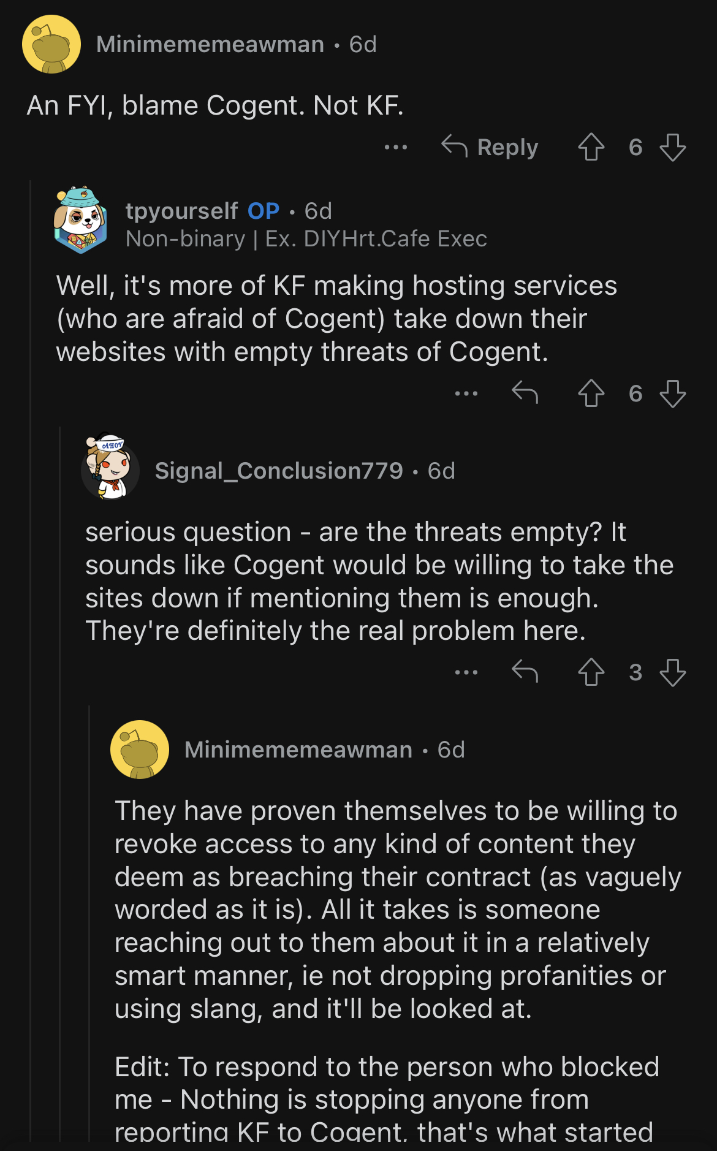Image resolution: width=717 pixels, height=1151 pixels.
Task: Tap Signal_Conclusion779's sailor hat avatar
Action: coord(110,466)
